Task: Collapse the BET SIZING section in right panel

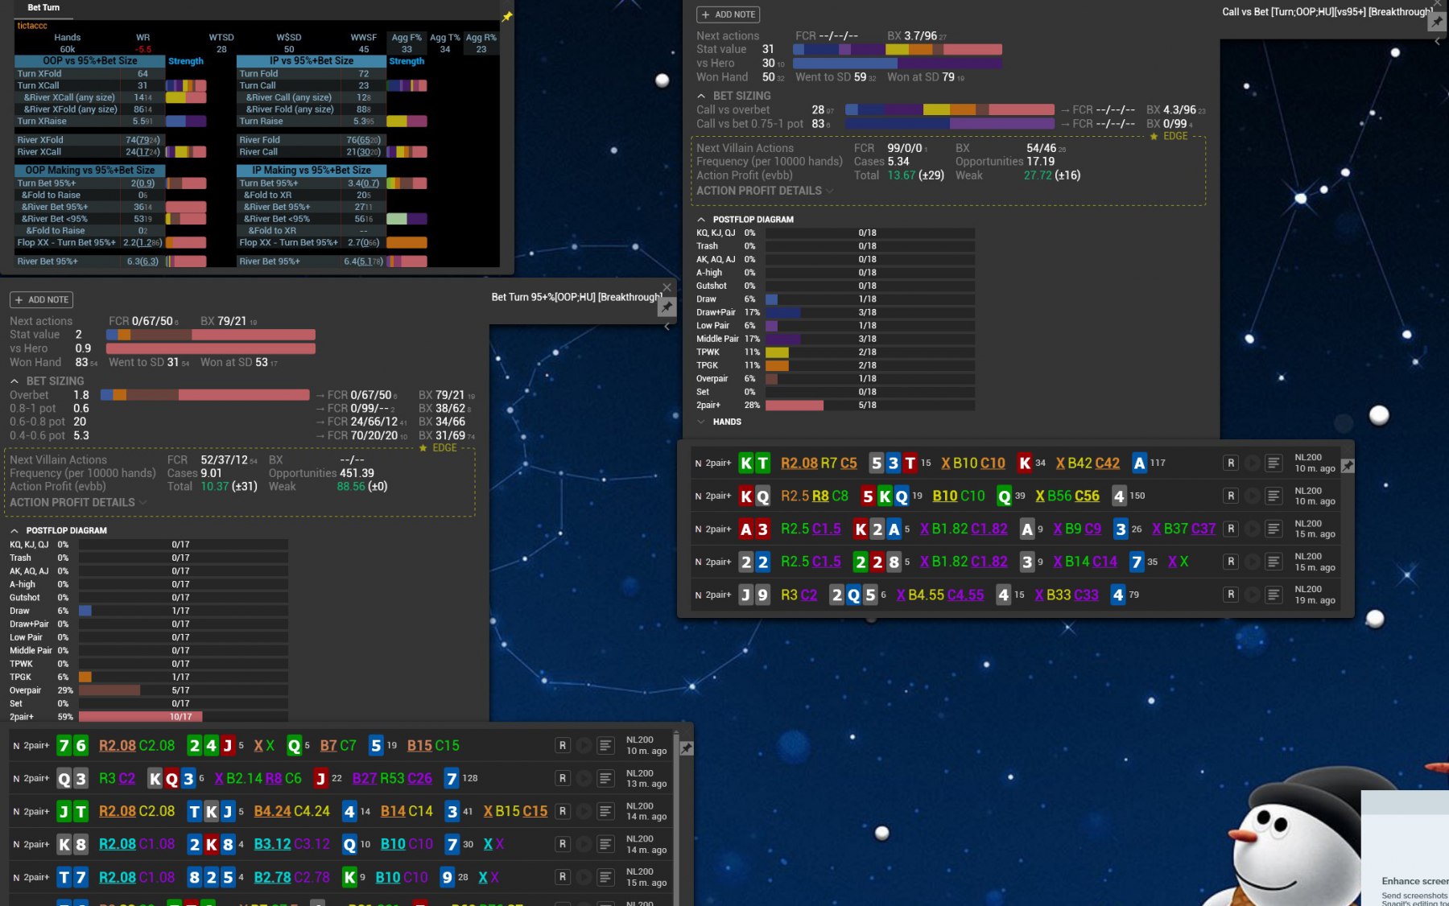Action: click(701, 96)
